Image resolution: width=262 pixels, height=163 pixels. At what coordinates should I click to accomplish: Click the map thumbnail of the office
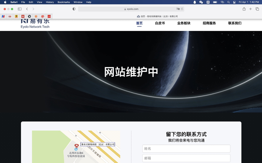click(76, 147)
